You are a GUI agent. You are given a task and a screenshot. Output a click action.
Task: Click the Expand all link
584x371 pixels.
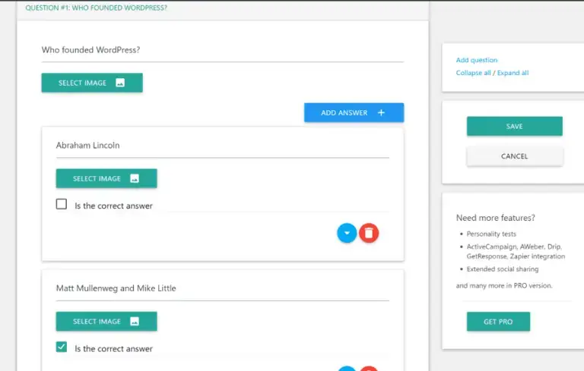[513, 73]
